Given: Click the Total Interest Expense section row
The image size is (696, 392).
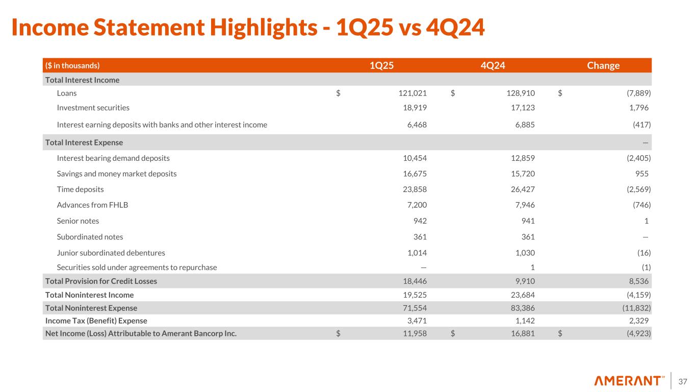Looking at the screenshot, I should [84, 142].
